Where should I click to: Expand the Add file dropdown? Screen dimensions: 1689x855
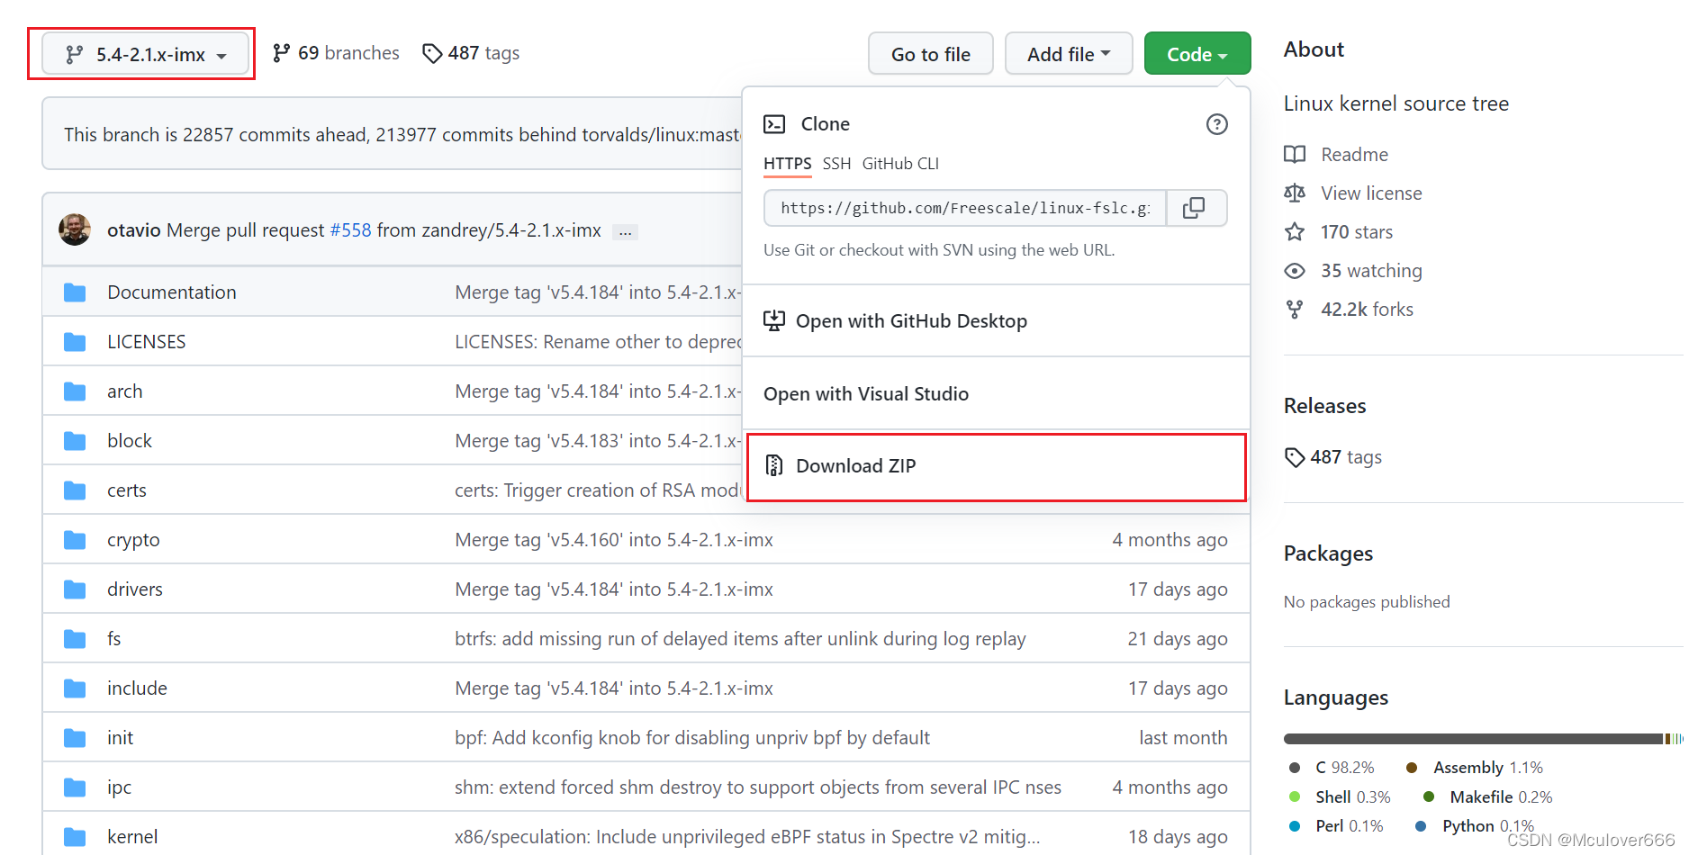[1069, 54]
